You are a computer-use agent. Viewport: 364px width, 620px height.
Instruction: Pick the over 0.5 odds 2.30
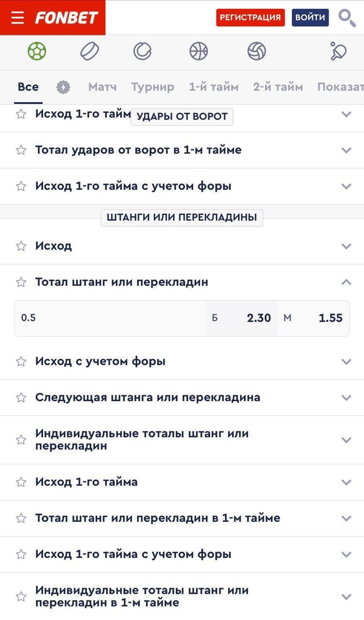coord(242,318)
